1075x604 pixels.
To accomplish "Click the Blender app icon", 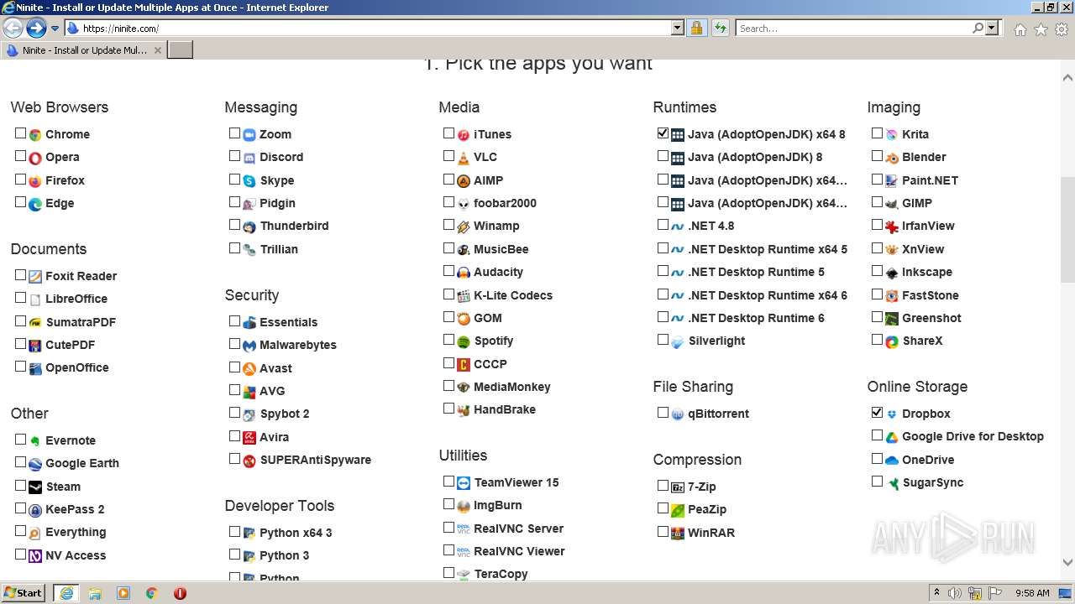I will 892,158.
